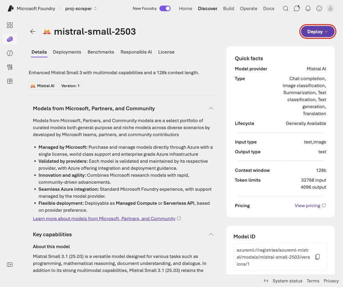Open the dashboard grid icon in sidebar
The width and height of the screenshot is (343, 287).
10,25
